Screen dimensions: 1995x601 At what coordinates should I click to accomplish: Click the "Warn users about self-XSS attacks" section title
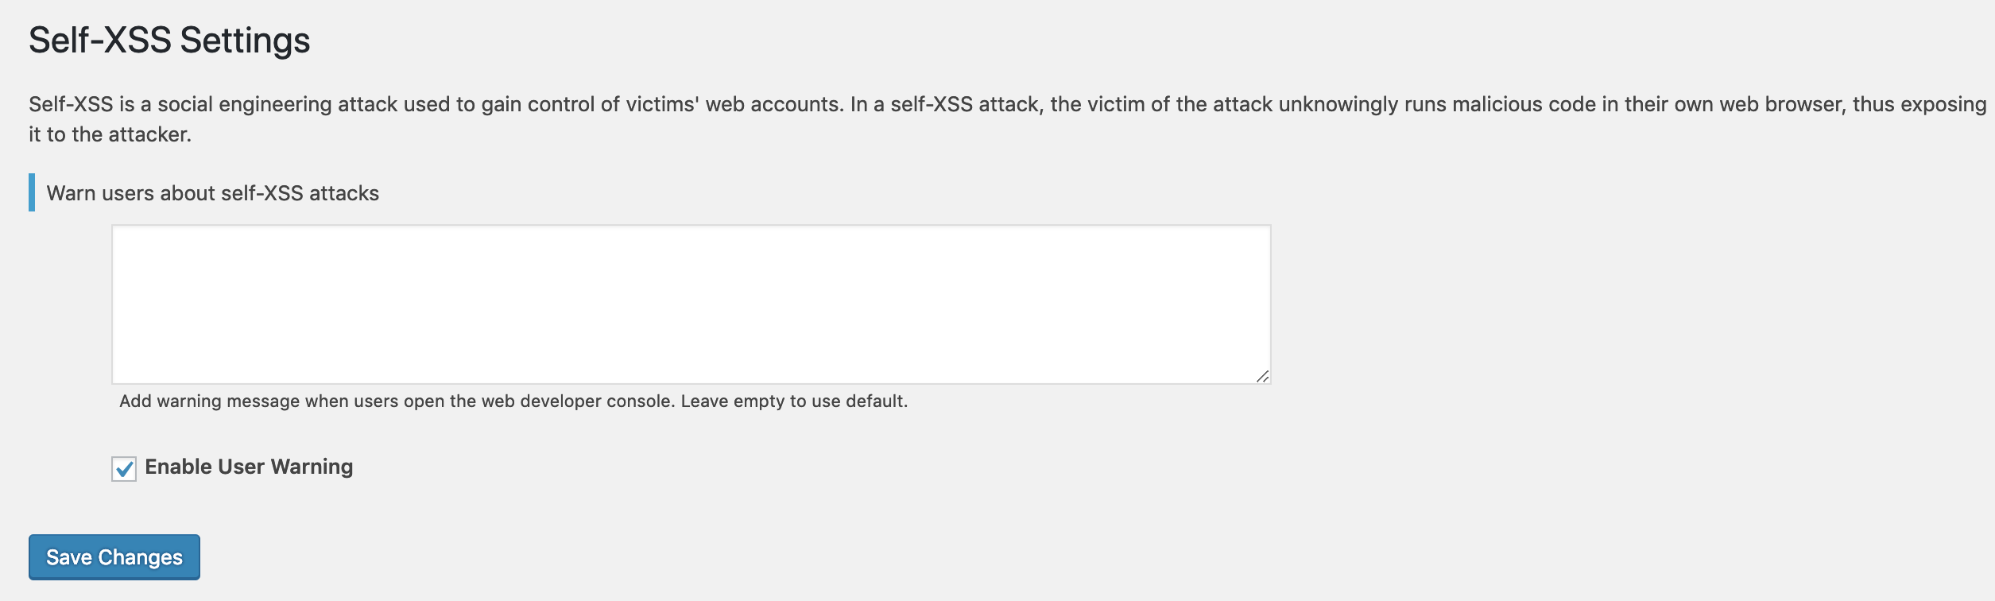pyautogui.click(x=213, y=193)
